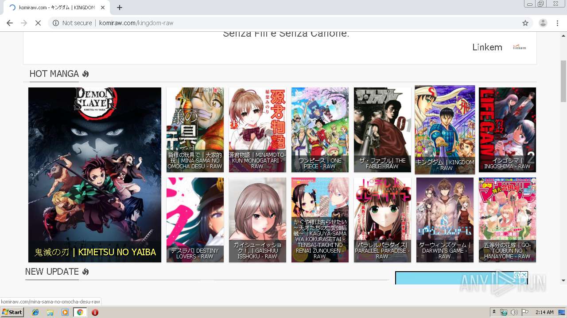The width and height of the screenshot is (567, 318).
Task: Open the Linkem advertisement banner
Action: (280, 48)
